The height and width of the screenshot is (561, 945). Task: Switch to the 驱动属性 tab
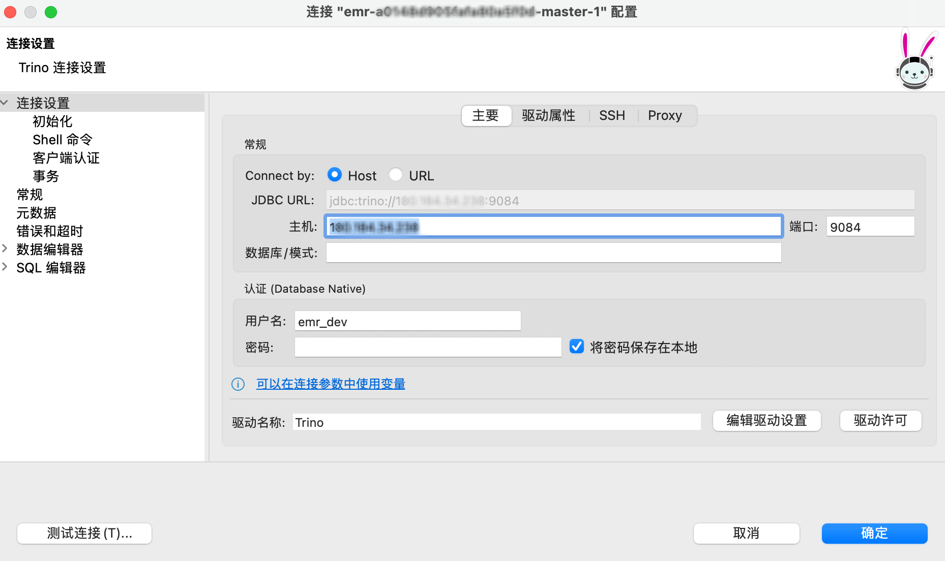(x=548, y=116)
